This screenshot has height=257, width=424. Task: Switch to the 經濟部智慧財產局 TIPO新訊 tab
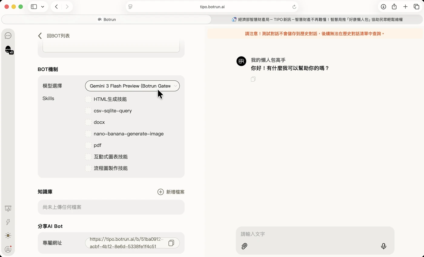[x=317, y=19]
